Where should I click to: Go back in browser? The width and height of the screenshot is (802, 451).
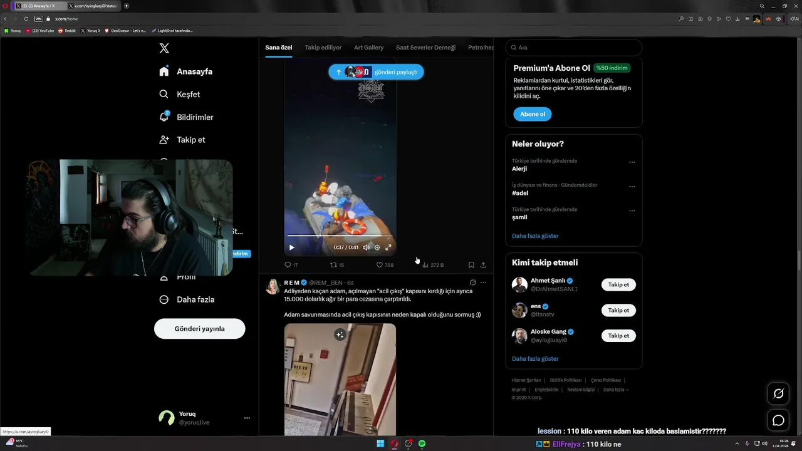click(x=6, y=19)
